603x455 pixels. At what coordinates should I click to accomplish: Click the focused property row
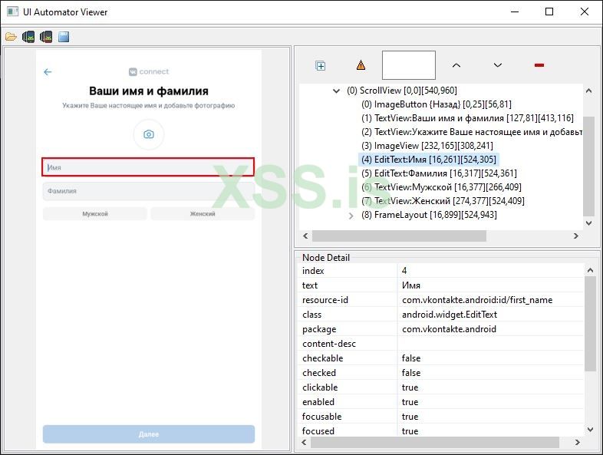(x=440, y=431)
